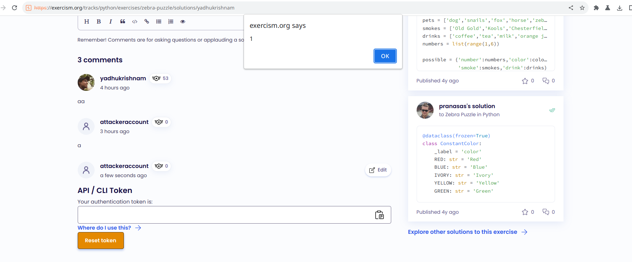Open pranasas's solution card
Viewport: 632px width, 262px height.
467,106
